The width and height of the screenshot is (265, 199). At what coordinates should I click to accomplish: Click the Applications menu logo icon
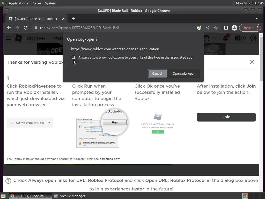(4, 3)
